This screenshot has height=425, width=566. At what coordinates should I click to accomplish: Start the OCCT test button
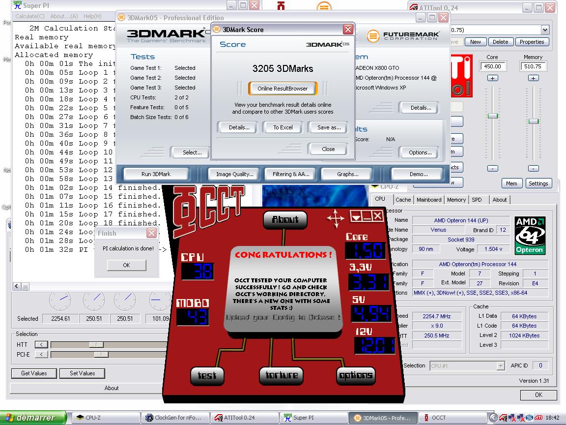[x=207, y=375]
